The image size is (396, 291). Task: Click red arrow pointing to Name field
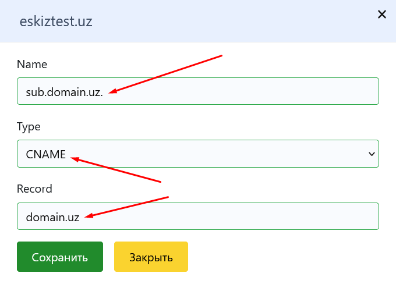(x=167, y=73)
